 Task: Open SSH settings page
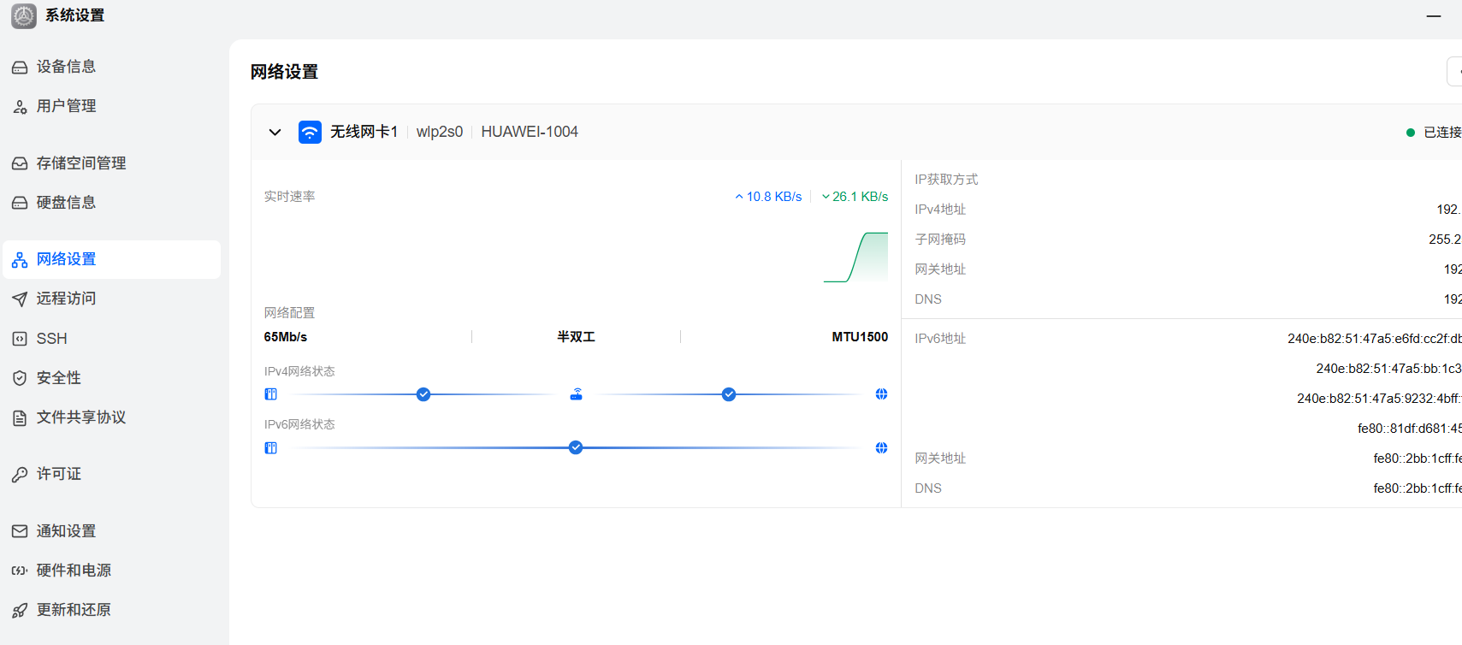click(x=112, y=339)
